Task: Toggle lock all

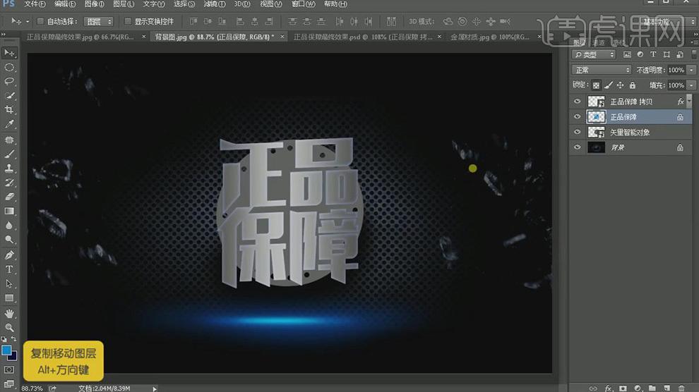Action: (x=632, y=85)
